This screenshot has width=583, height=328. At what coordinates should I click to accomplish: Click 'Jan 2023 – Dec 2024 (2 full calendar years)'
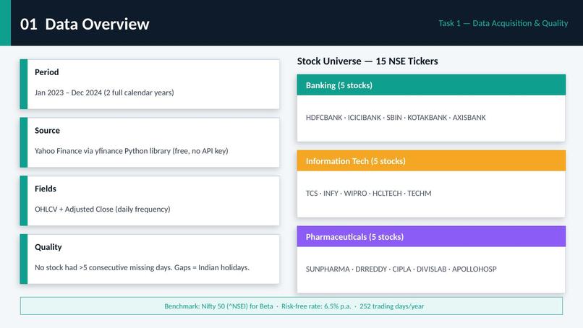pos(104,92)
